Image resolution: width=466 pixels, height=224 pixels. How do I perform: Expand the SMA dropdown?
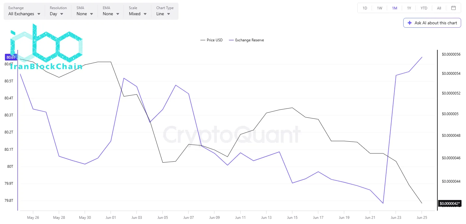click(x=85, y=11)
